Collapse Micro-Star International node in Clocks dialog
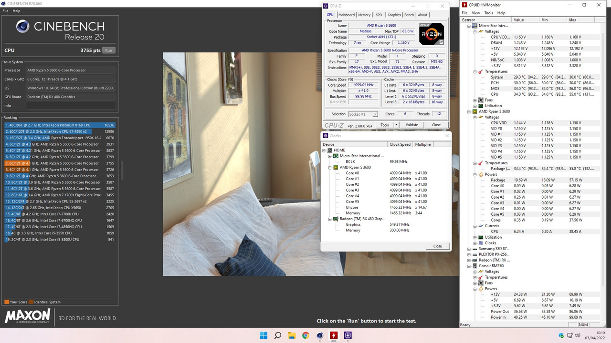This screenshot has width=611, height=343. point(330,156)
